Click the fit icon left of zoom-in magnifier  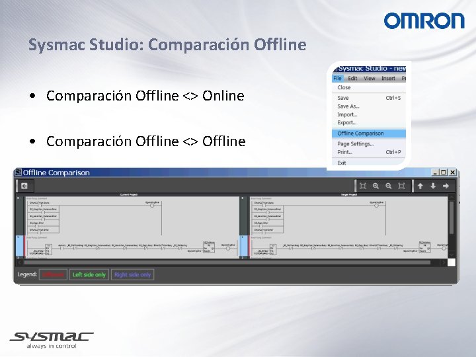pos(363,186)
